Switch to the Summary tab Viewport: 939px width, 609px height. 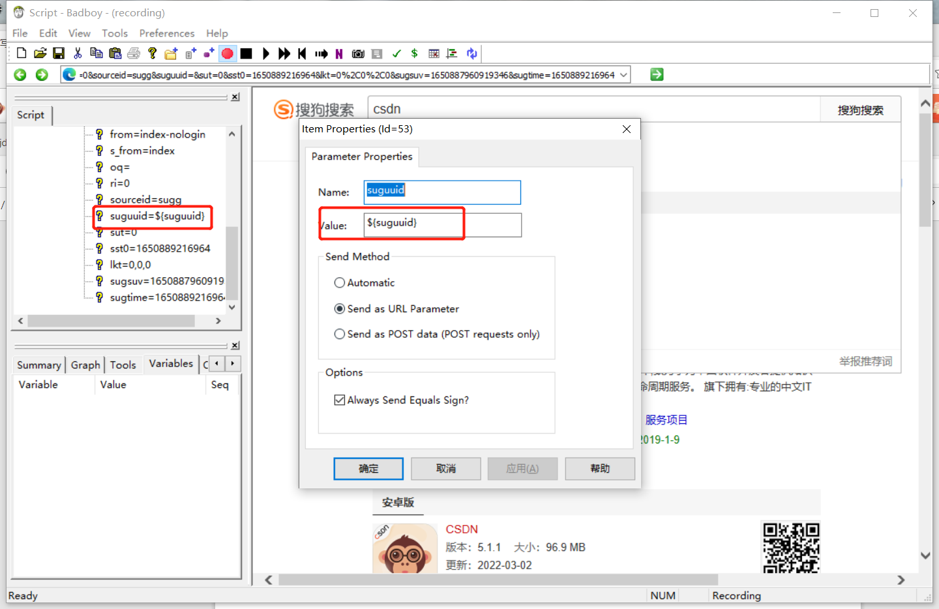pyautogui.click(x=38, y=364)
